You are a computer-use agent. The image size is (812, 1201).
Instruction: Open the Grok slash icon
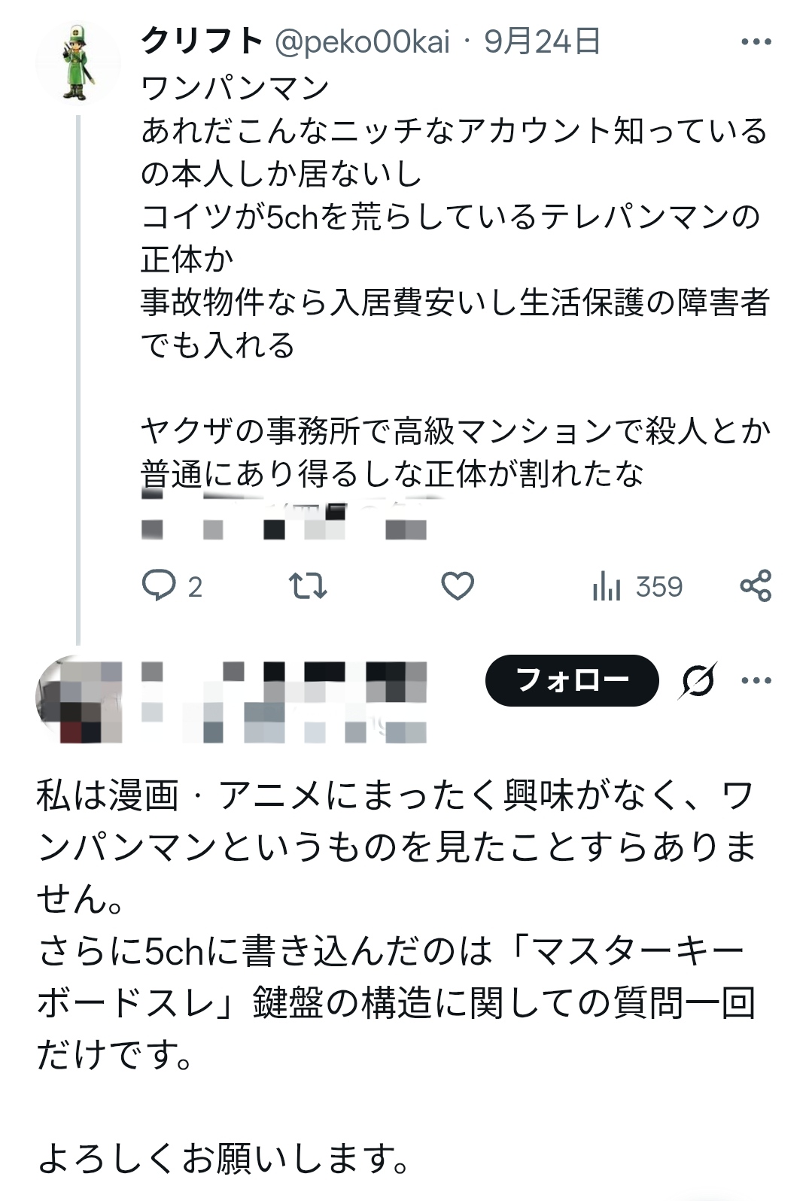click(x=698, y=680)
